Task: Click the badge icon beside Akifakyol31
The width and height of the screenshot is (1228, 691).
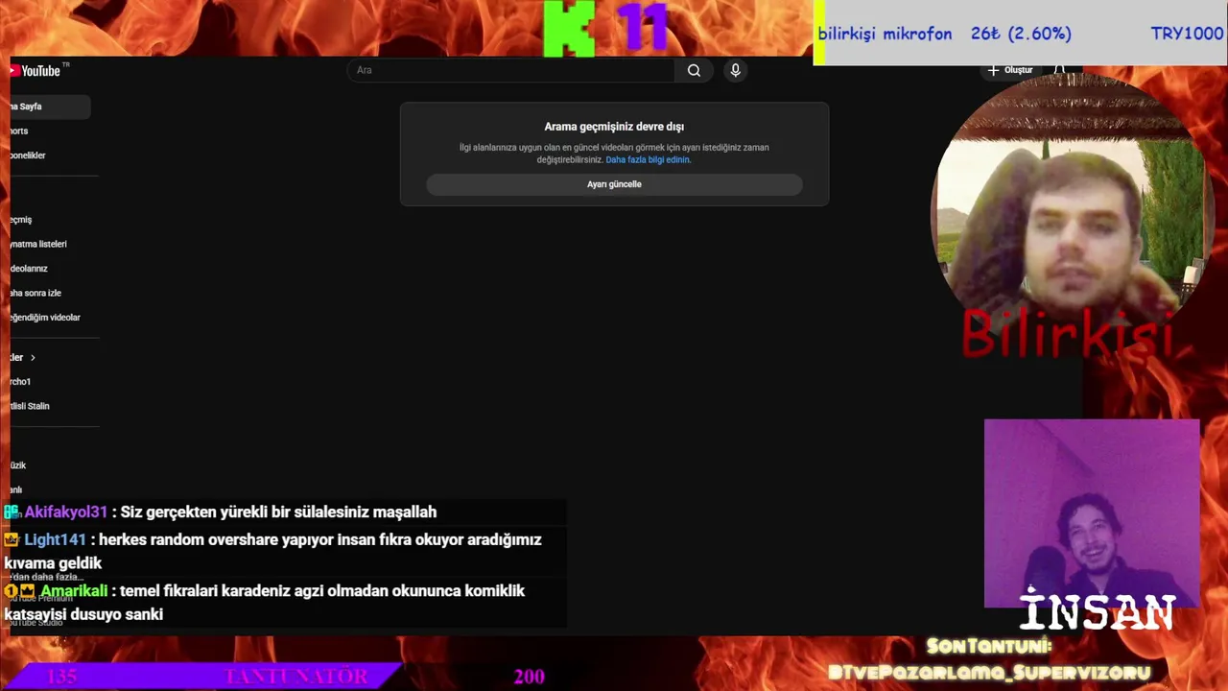Action: 12,512
